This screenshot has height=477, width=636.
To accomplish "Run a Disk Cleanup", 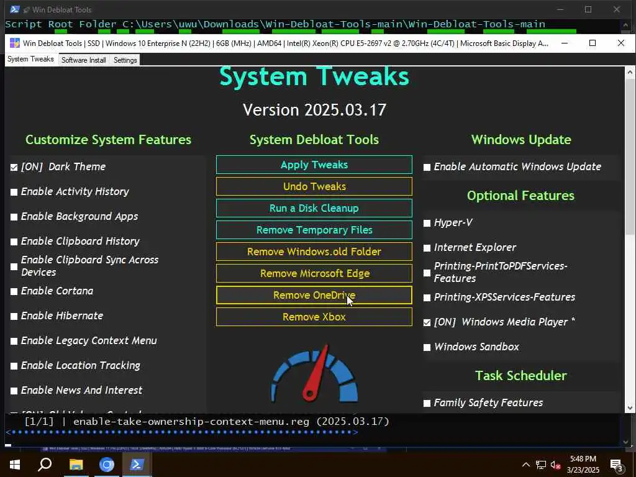I will point(314,208).
